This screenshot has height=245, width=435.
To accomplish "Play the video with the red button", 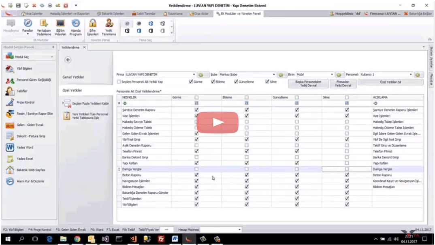I will tap(217, 122).
